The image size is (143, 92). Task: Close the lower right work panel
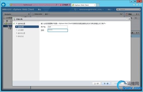(138, 33)
